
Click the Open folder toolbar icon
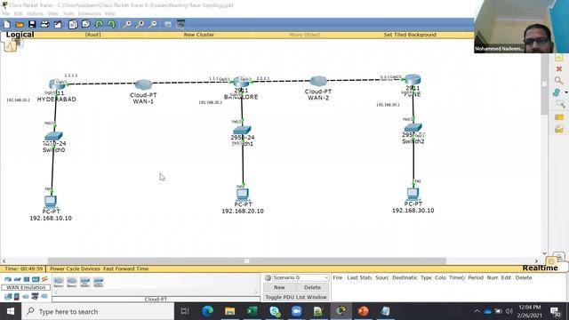pyautogui.click(x=20, y=24)
